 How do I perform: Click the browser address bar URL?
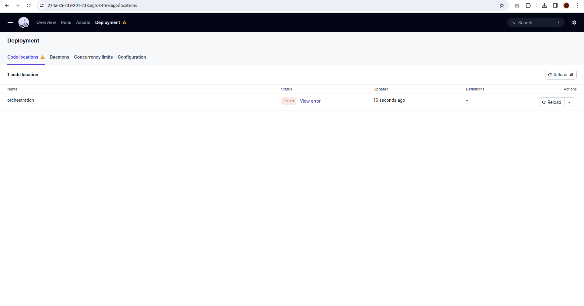click(x=92, y=5)
